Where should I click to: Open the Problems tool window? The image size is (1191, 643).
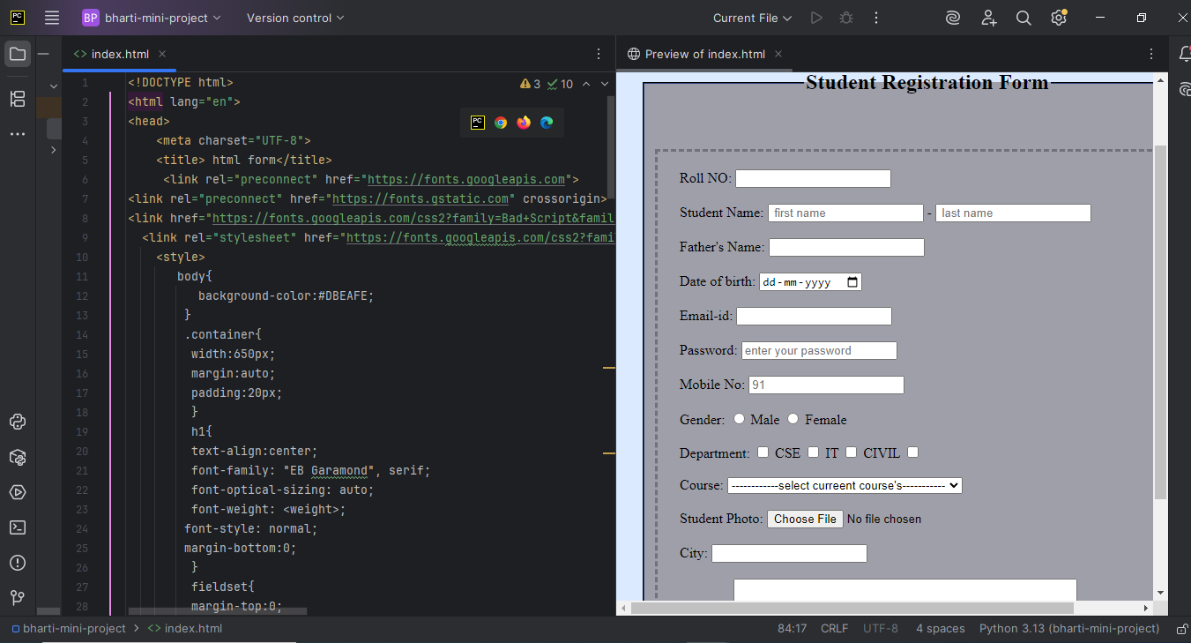tap(17, 562)
